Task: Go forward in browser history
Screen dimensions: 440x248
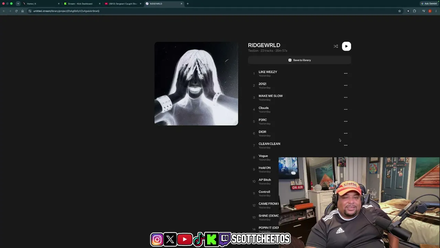Action: click(x=10, y=11)
